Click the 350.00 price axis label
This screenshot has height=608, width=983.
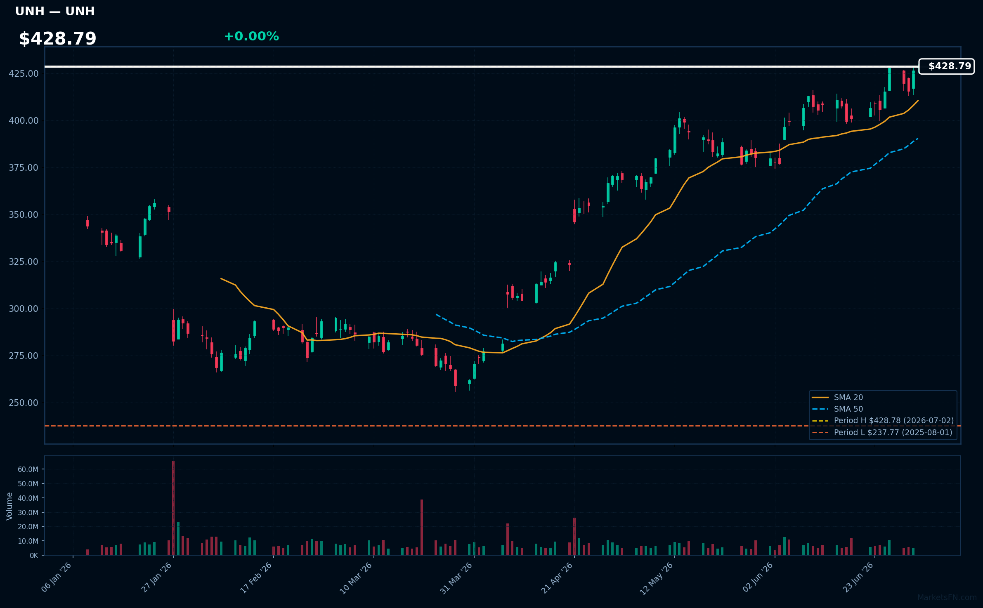tap(24, 214)
